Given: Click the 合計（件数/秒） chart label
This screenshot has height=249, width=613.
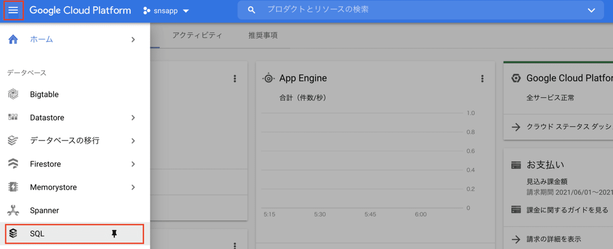Looking at the screenshot, I should coord(302,98).
